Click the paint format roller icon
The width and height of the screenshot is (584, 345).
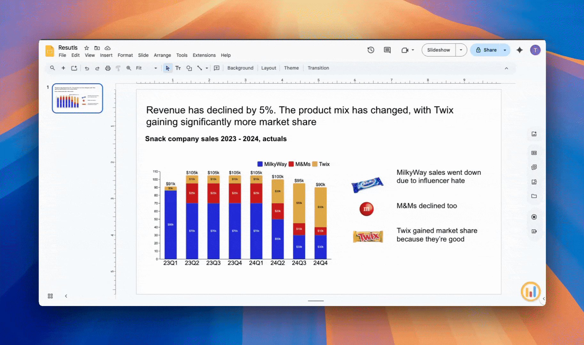118,68
